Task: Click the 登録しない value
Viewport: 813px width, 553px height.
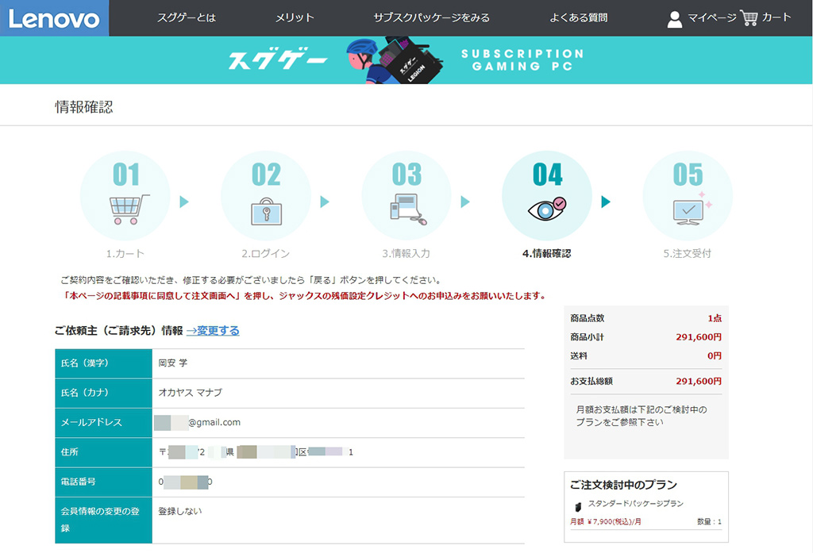Action: (179, 511)
